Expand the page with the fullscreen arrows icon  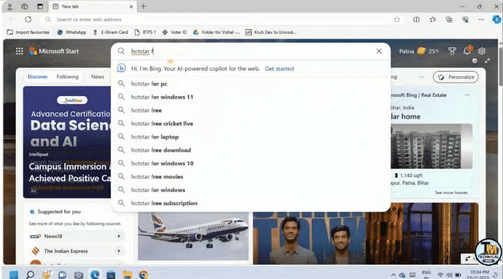coord(487,61)
